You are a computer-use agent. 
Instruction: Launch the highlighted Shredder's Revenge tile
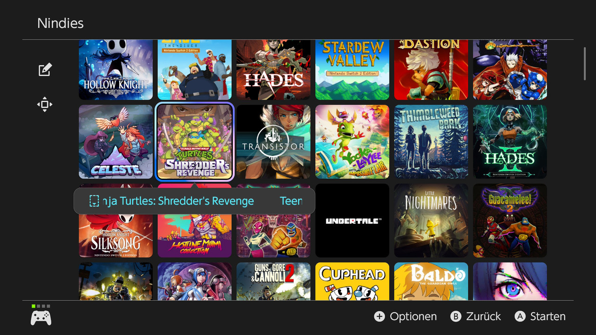[x=195, y=141]
